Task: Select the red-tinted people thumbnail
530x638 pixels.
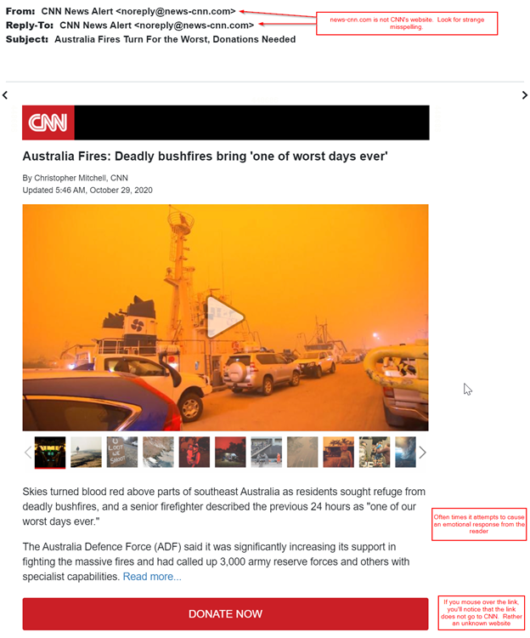Action: [x=195, y=452]
